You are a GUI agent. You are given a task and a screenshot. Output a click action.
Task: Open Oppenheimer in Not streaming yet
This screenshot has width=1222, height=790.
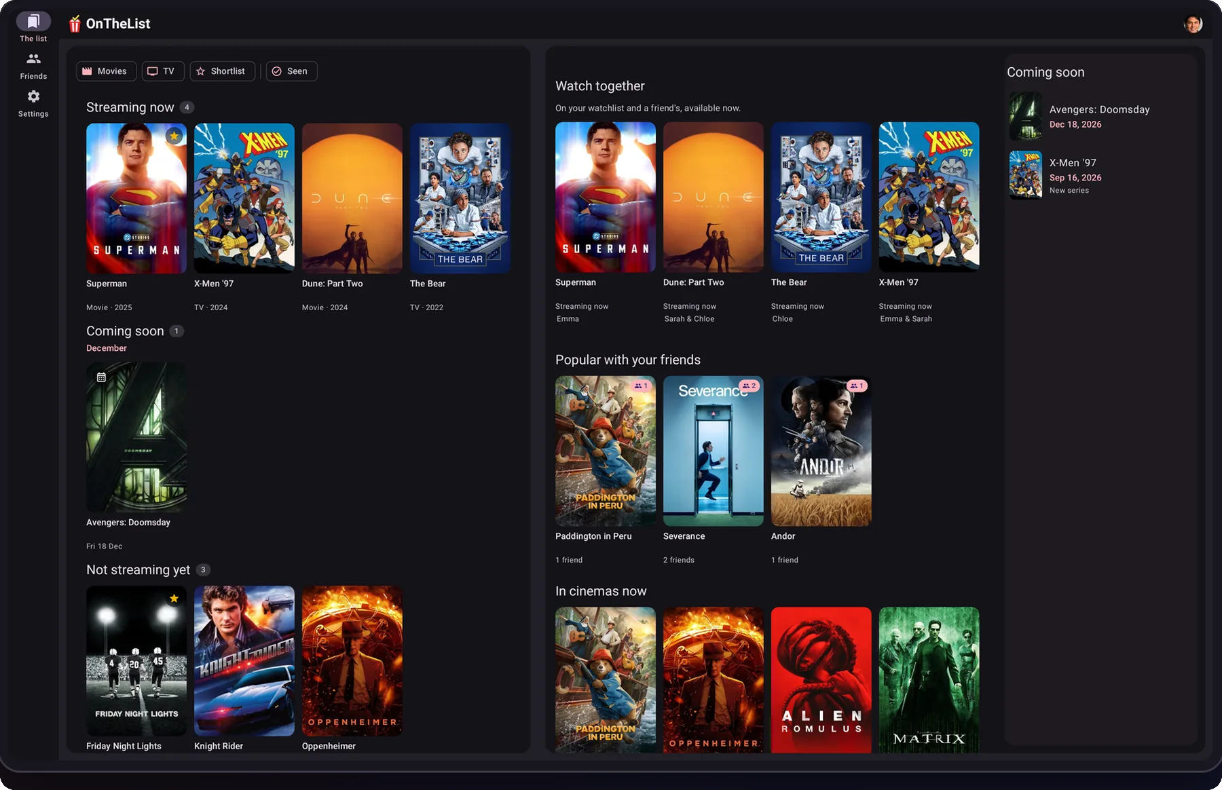coord(352,661)
